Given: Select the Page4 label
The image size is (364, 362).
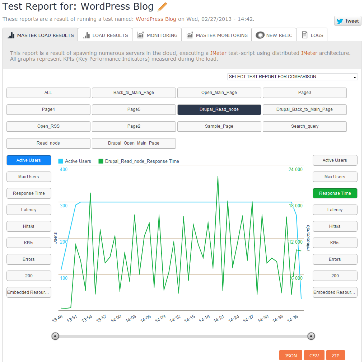Looking at the screenshot, I should (x=48, y=109).
